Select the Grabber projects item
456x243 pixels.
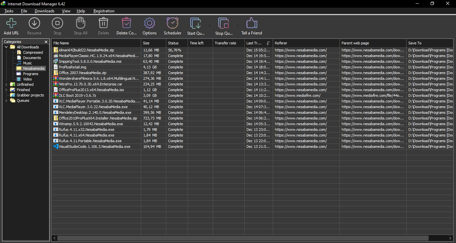27,95
